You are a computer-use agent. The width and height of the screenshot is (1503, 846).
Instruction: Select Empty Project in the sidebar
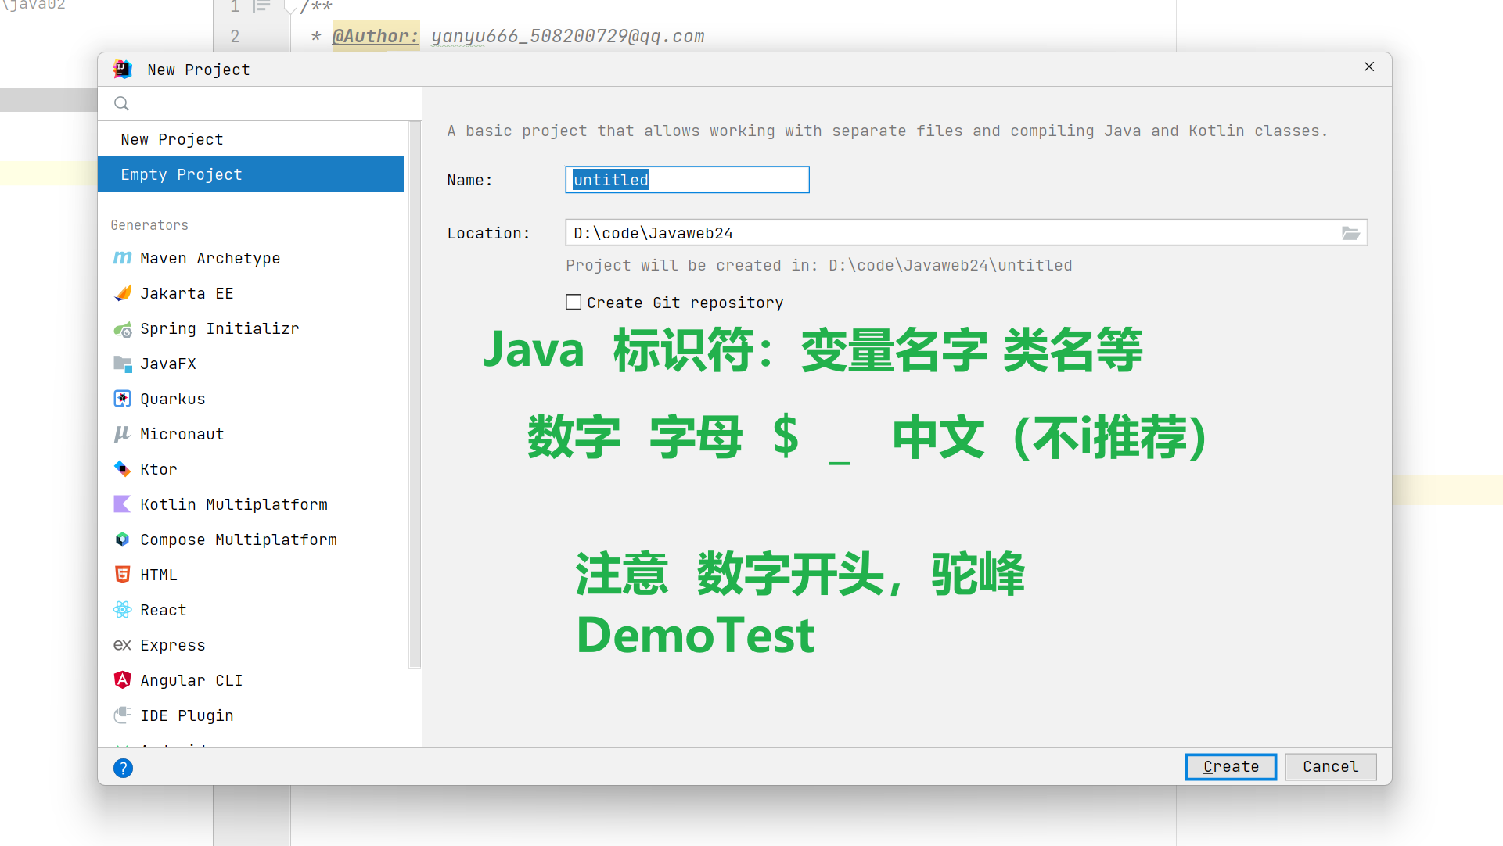coord(182,174)
